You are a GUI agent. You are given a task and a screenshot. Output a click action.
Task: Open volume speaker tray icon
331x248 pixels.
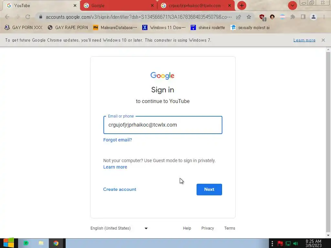tap(295, 243)
